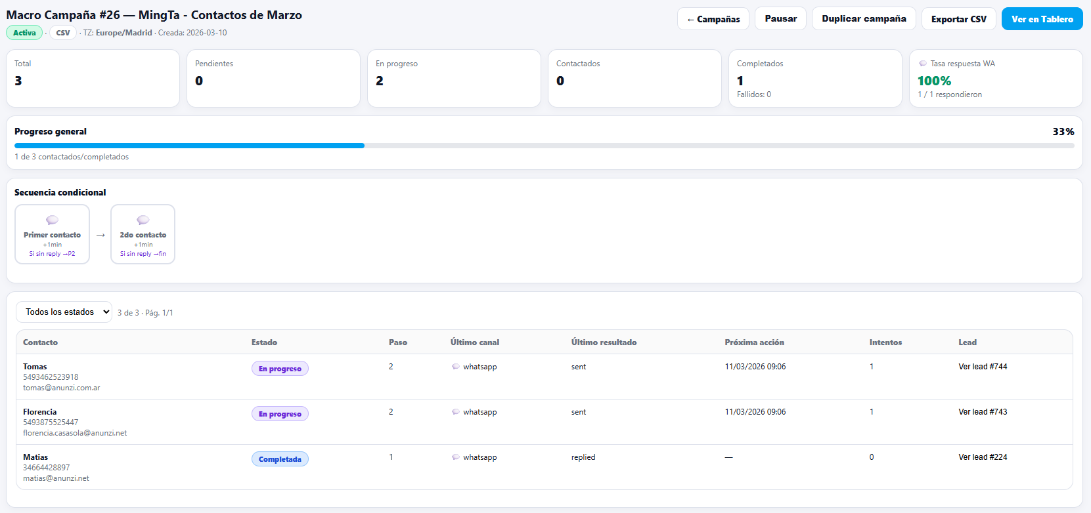Click the chat bubble icon in 2do contacto step
Screen dimensions: 1091x513
pos(143,220)
